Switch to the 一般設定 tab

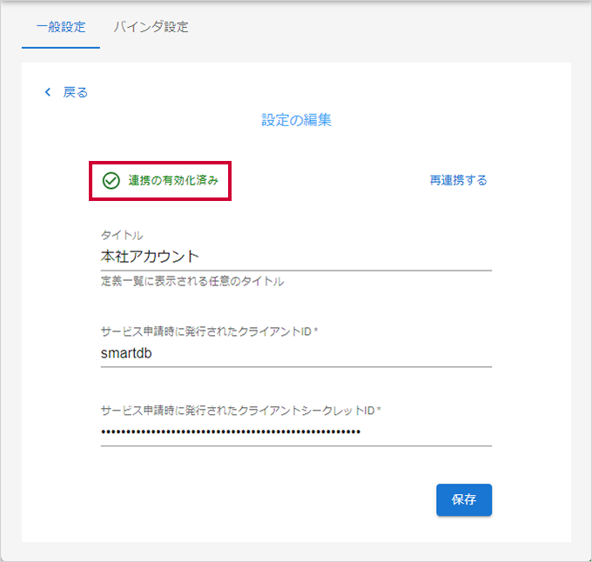61,27
